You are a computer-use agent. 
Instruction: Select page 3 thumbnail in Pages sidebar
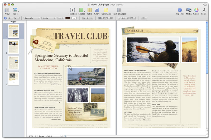[13, 63]
